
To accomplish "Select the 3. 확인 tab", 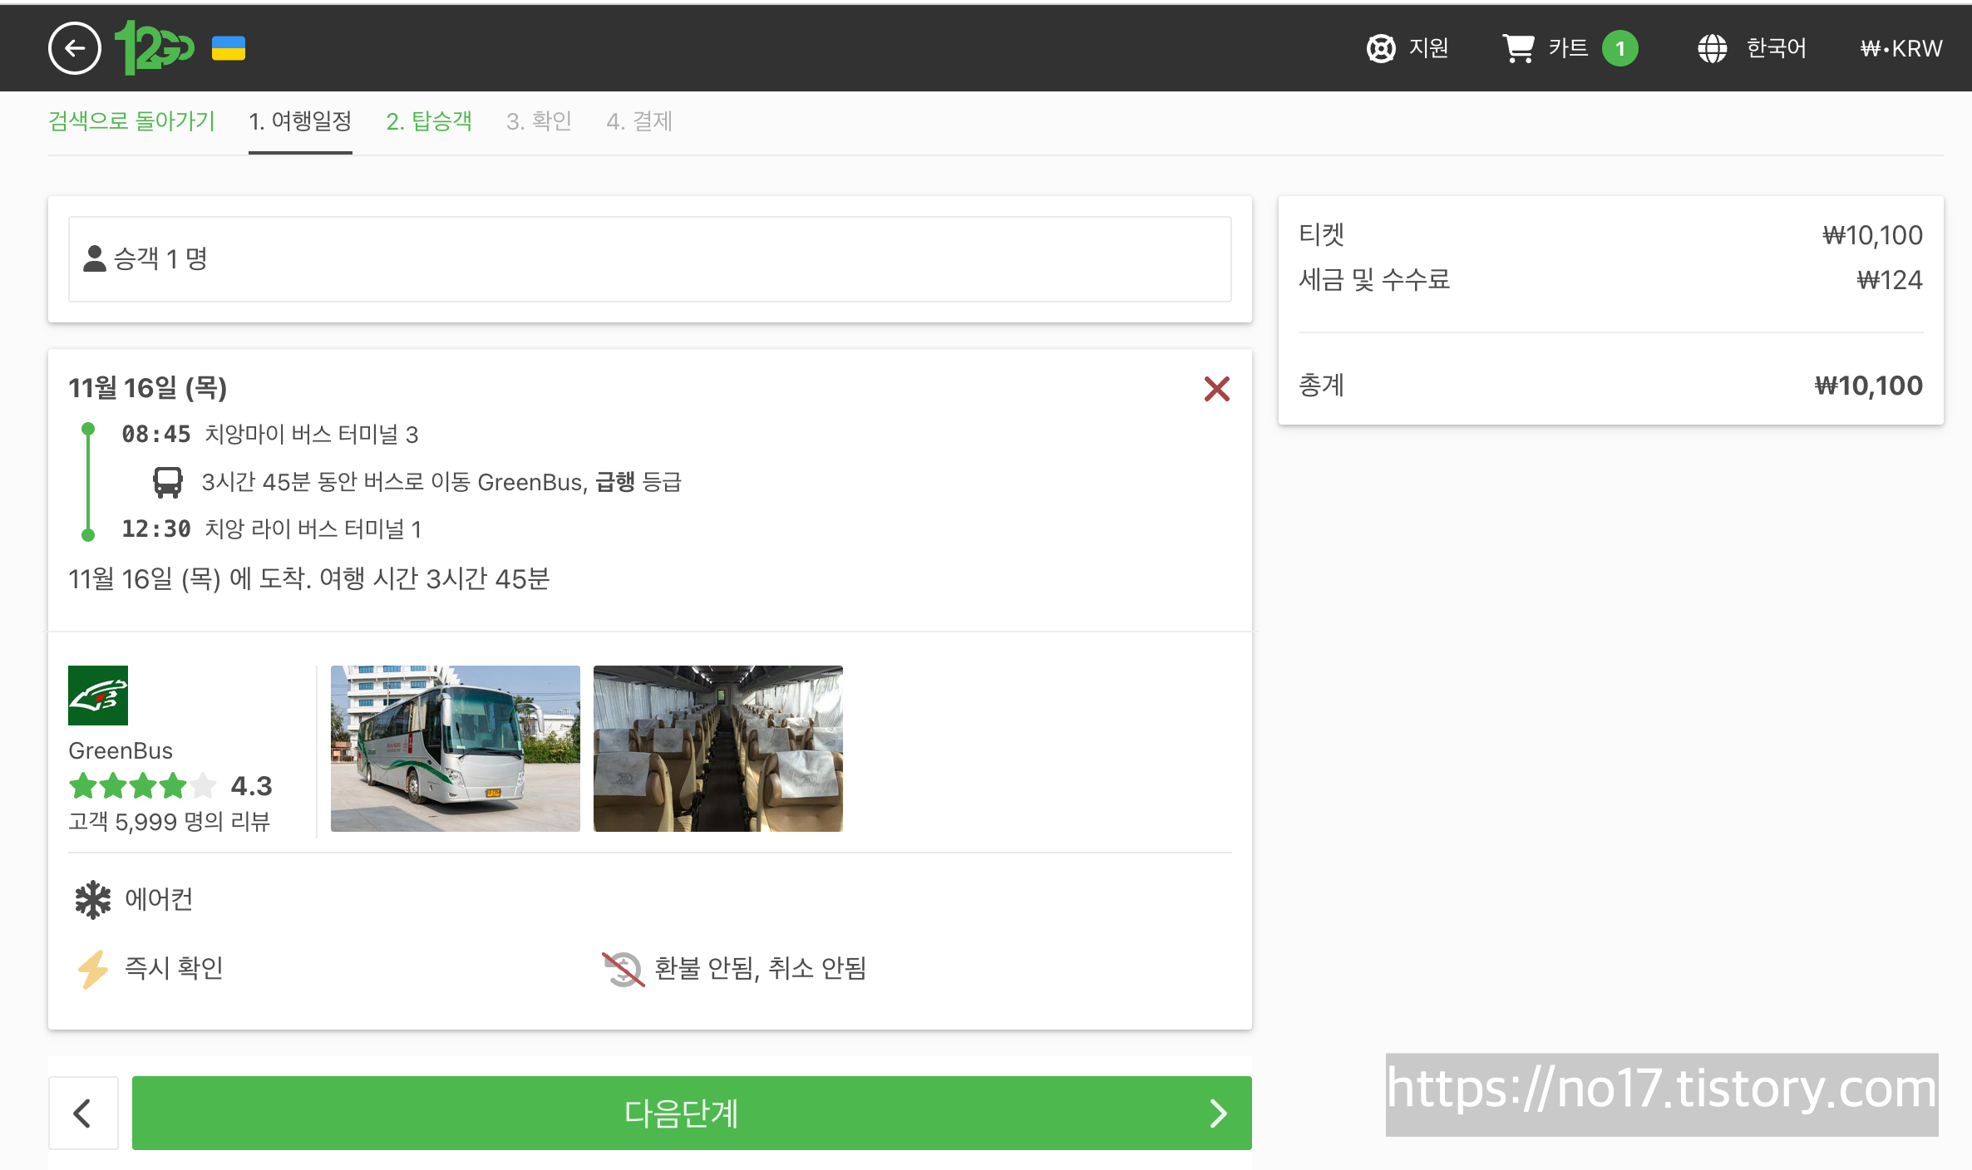I will point(539,121).
